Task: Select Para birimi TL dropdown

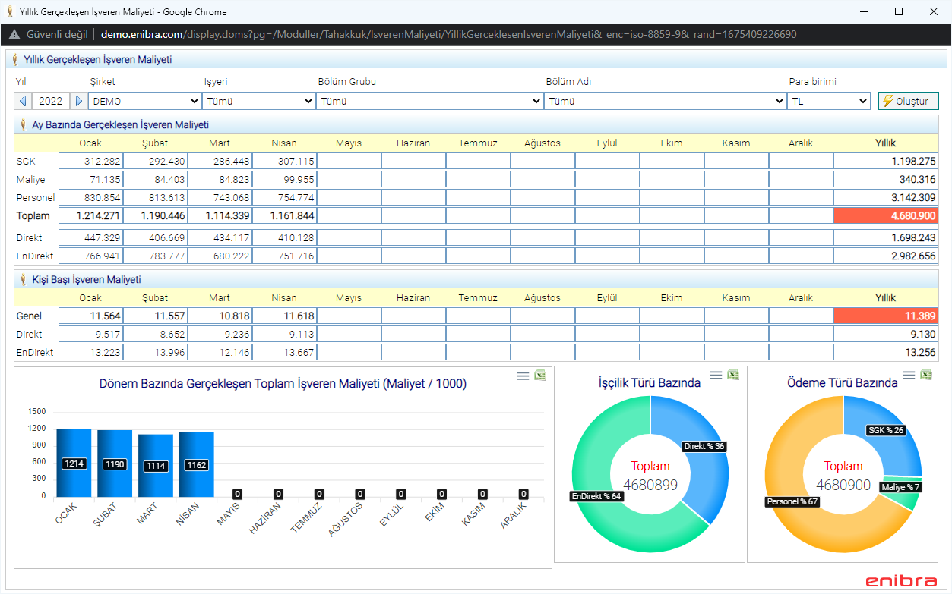Action: point(829,101)
